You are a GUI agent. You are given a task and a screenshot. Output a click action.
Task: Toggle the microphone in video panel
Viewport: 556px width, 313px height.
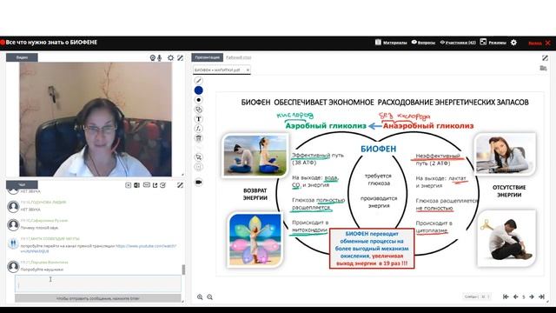click(160, 58)
